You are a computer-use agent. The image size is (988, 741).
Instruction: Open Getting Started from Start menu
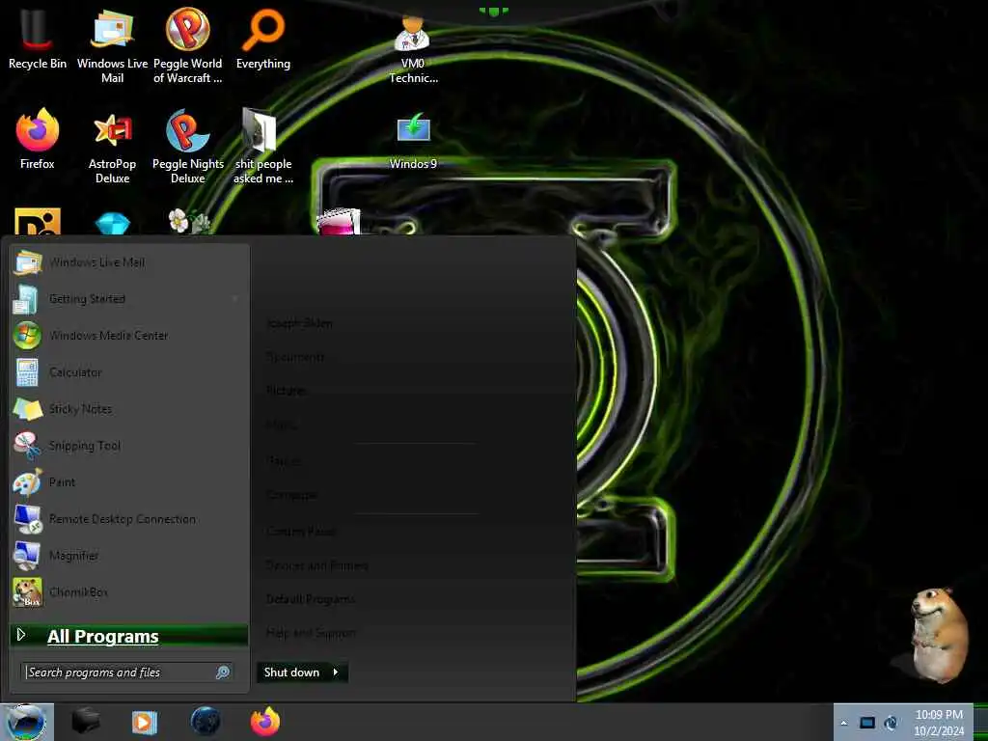click(x=129, y=299)
